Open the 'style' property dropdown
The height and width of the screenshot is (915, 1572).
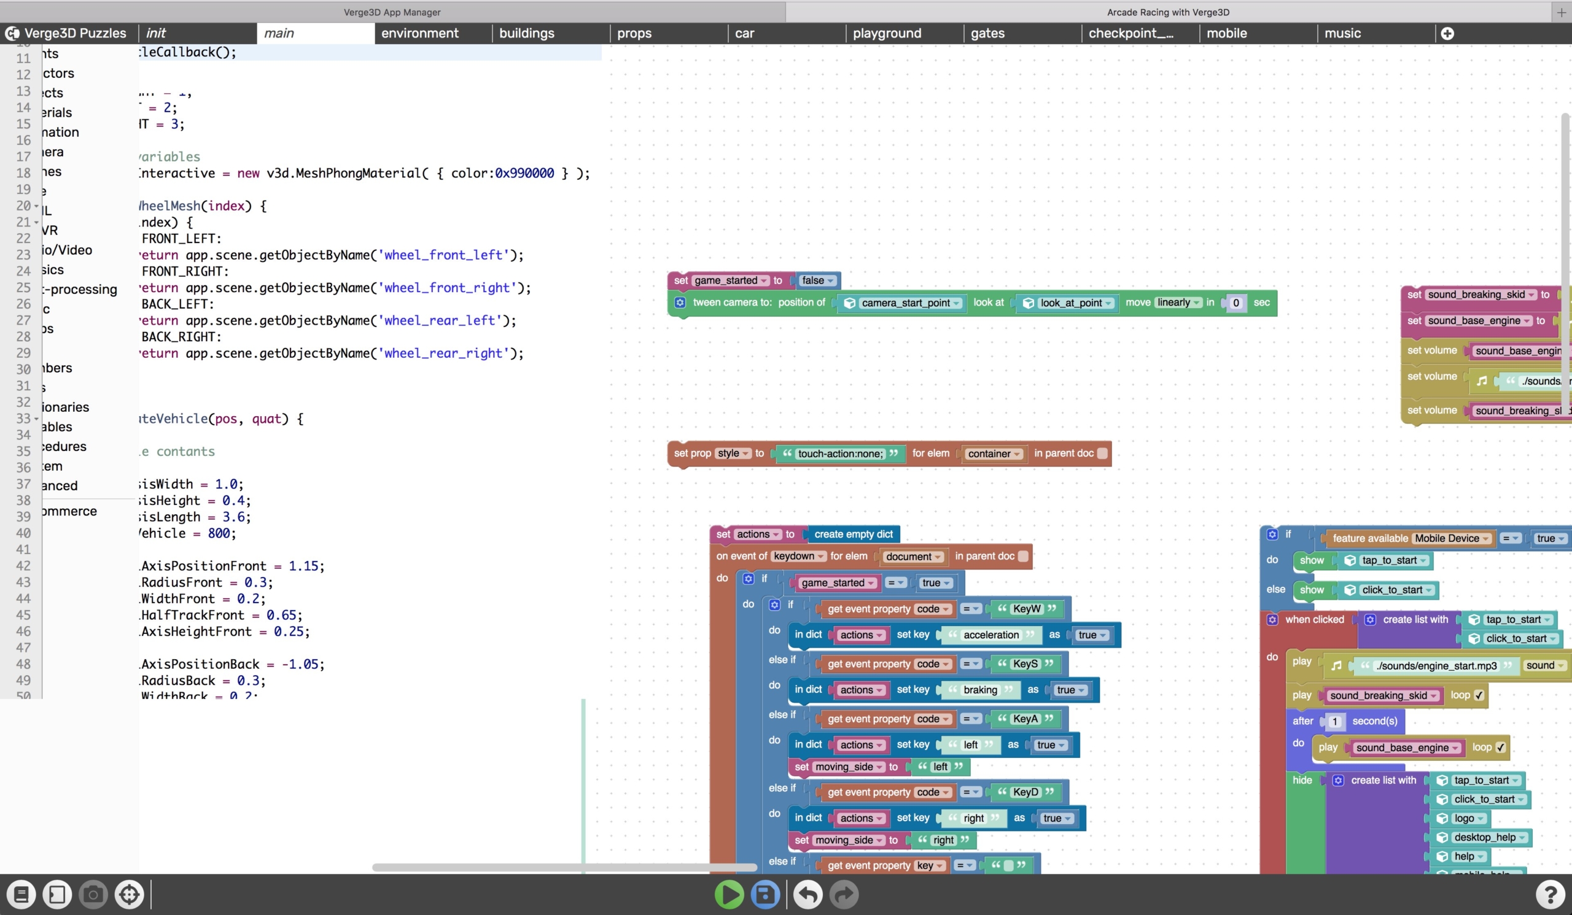tap(734, 453)
